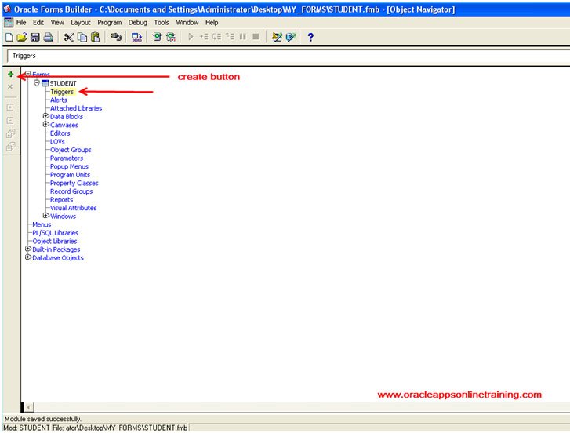The width and height of the screenshot is (570, 433).
Task: Collapse the Forms root node
Action: pyautogui.click(x=28, y=74)
